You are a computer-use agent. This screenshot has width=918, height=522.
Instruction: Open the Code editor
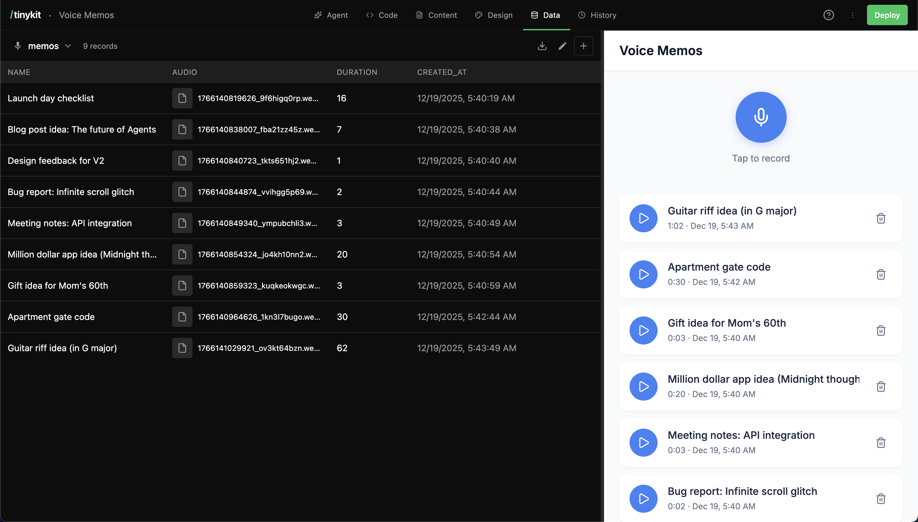pyautogui.click(x=381, y=15)
